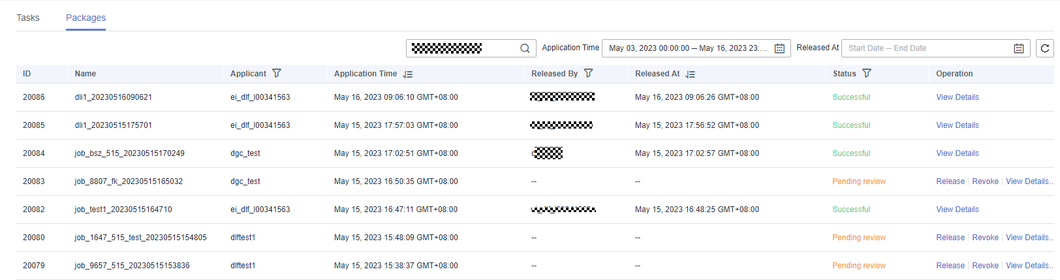View Details for package 20086

point(958,97)
